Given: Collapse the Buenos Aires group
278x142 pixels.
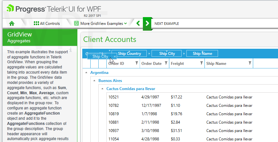Looking at the screenshot, I should coord(94,81).
